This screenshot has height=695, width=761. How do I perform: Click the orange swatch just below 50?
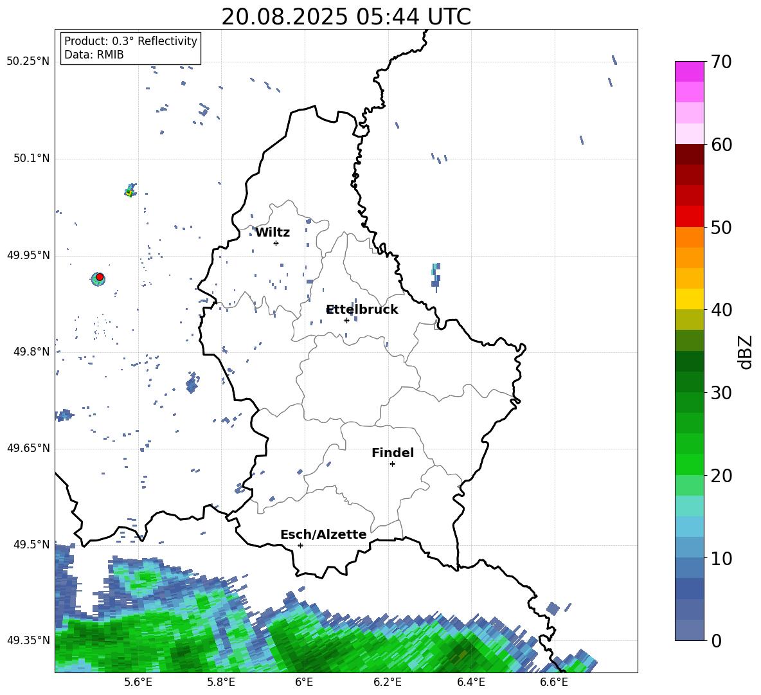coord(690,237)
